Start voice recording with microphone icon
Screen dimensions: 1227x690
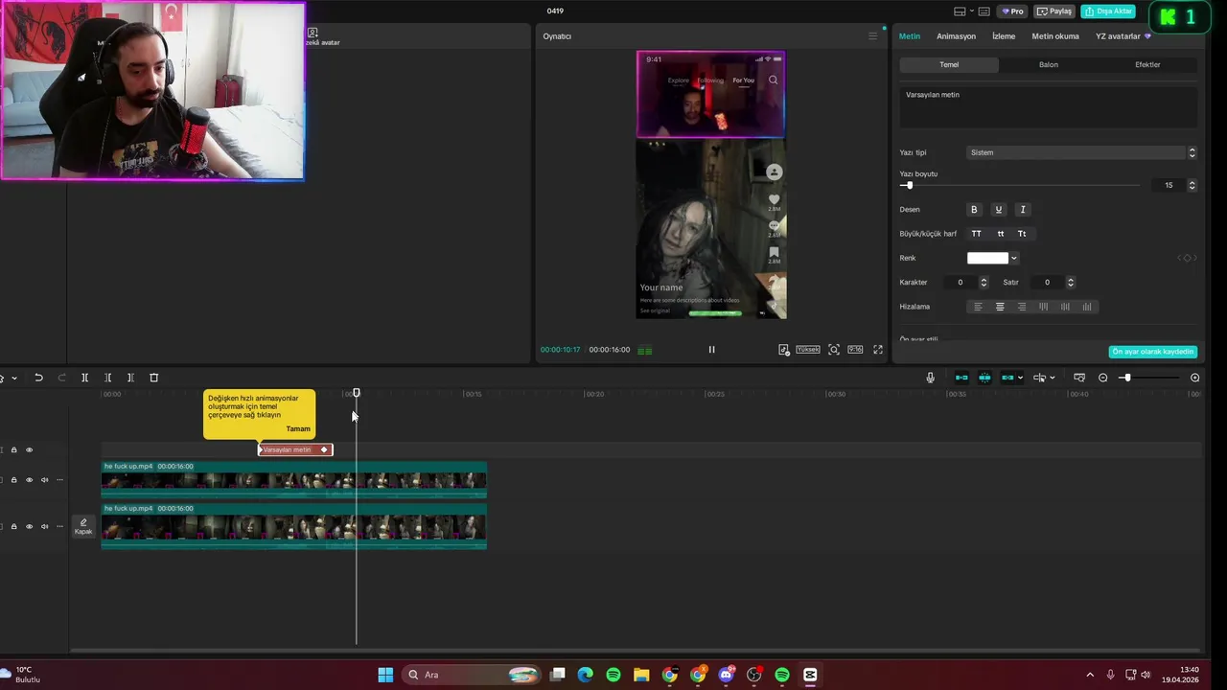[930, 378]
